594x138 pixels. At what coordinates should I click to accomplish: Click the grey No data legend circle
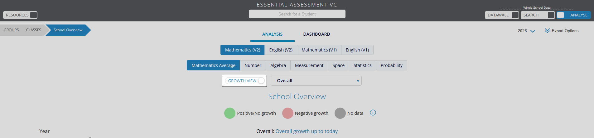coord(340,113)
